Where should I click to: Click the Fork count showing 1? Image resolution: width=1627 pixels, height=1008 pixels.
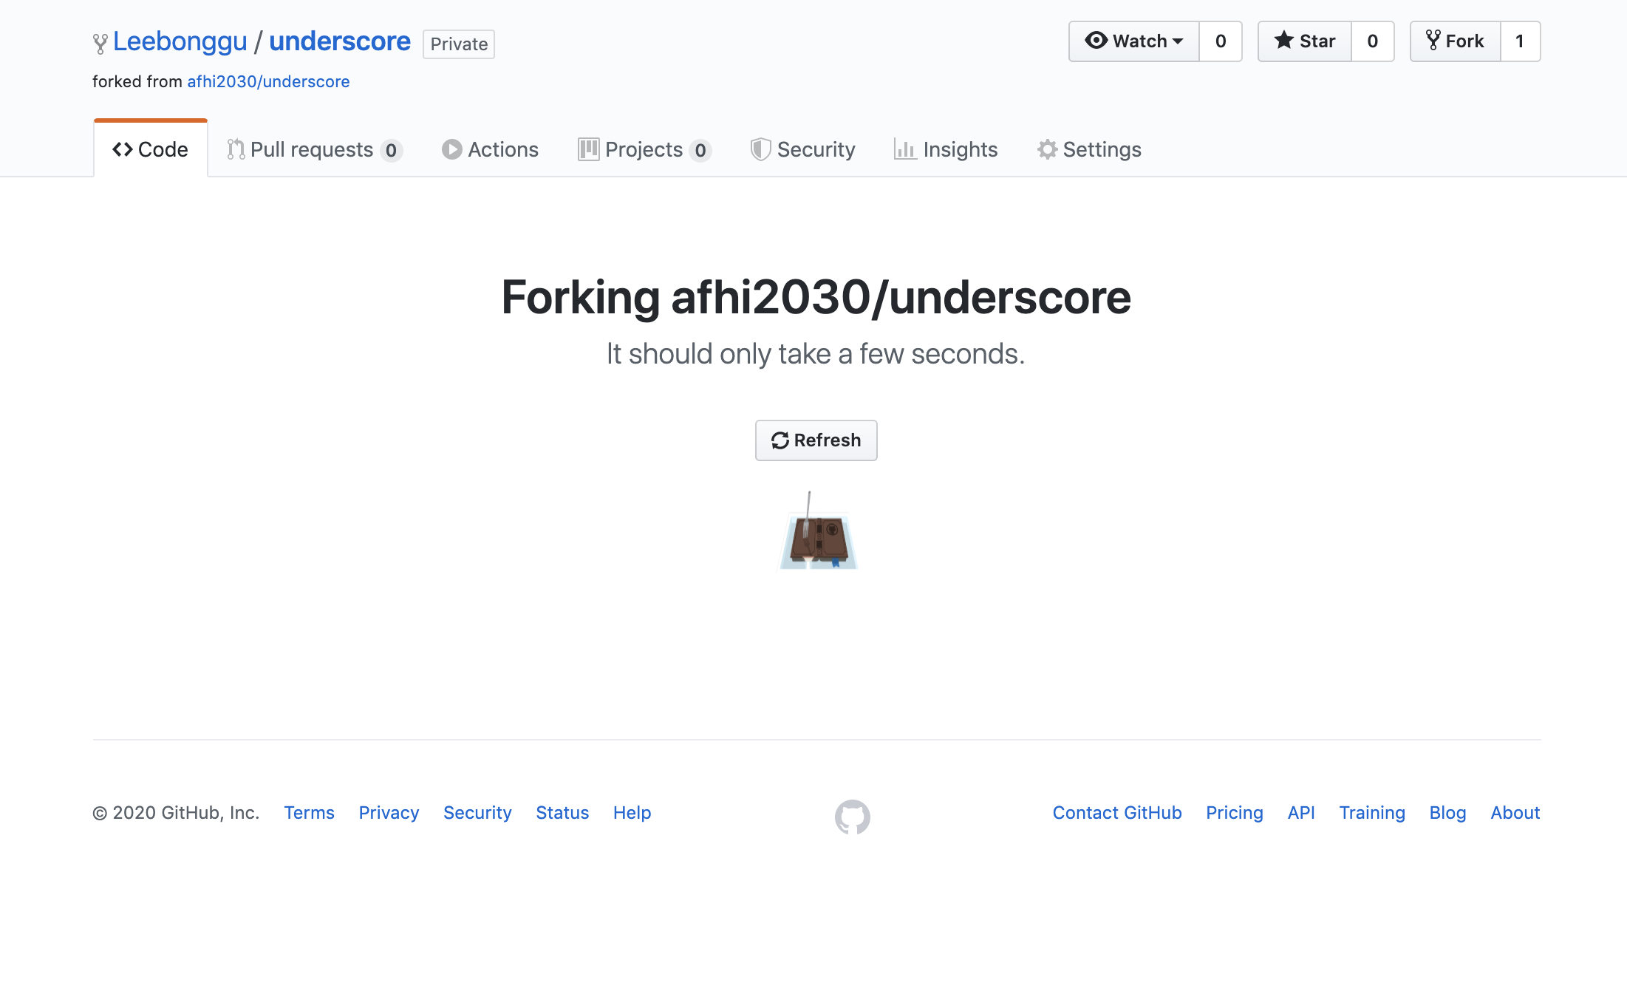pos(1520,41)
